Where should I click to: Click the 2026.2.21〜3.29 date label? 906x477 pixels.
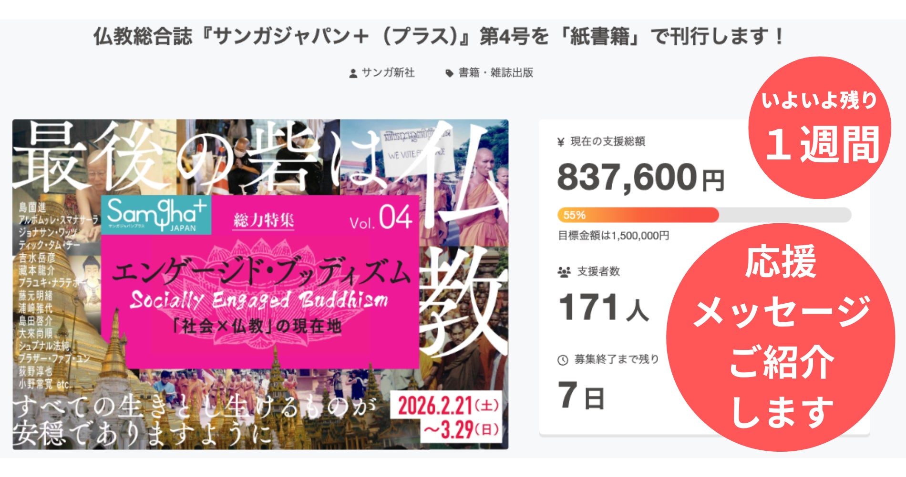447,417
